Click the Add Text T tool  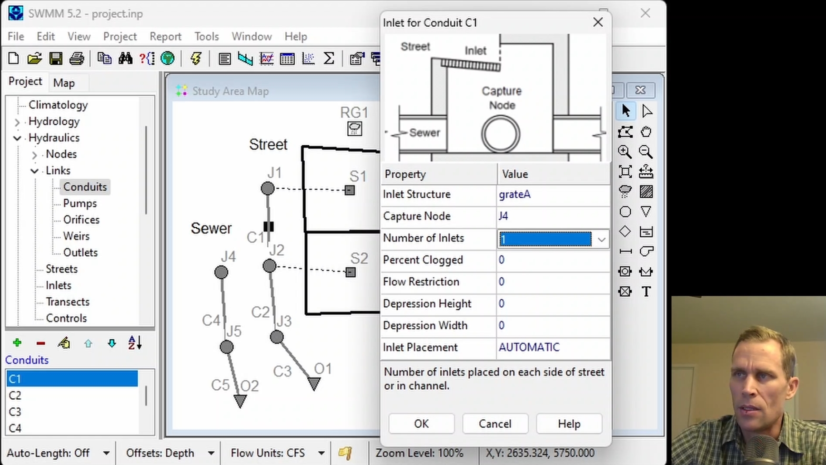click(646, 291)
